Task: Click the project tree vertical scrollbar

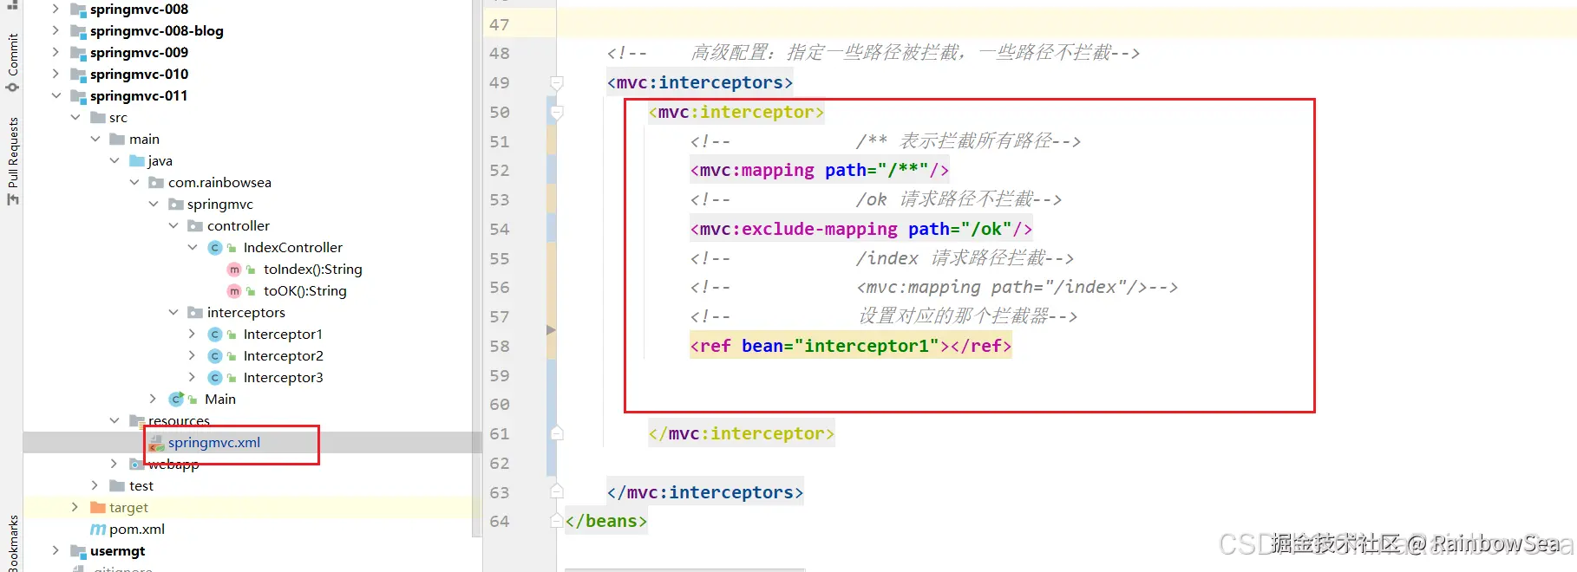Action: (476, 269)
